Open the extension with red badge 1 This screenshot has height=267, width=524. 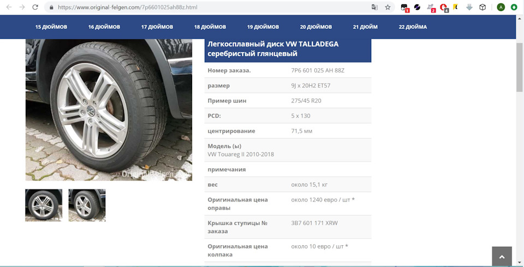pyautogui.click(x=404, y=7)
